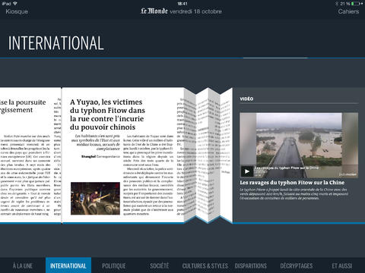
Task: Open the Cahiers menu
Action: pos(348,11)
